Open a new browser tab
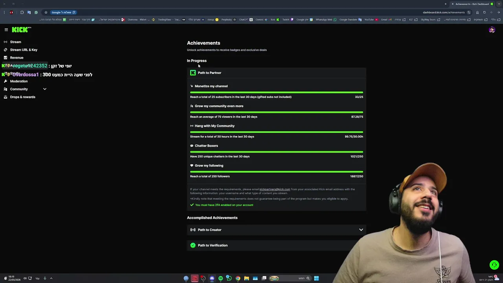The image size is (503, 283). (445, 4)
